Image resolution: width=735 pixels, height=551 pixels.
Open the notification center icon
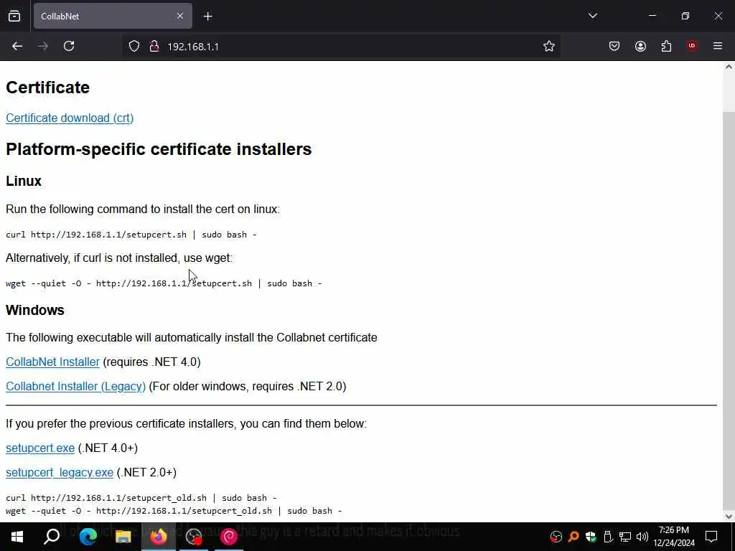(711, 537)
